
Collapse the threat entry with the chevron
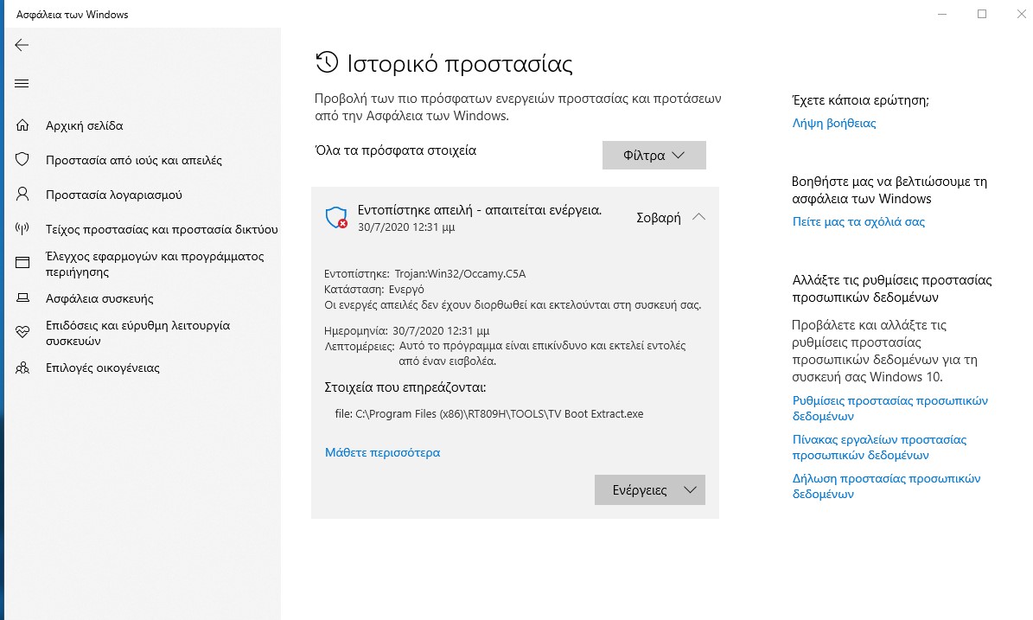click(699, 217)
